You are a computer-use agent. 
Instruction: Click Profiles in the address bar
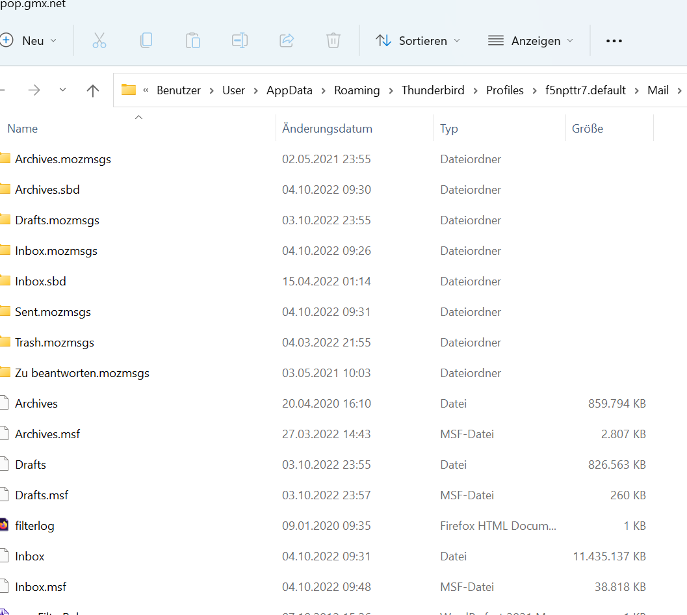504,90
